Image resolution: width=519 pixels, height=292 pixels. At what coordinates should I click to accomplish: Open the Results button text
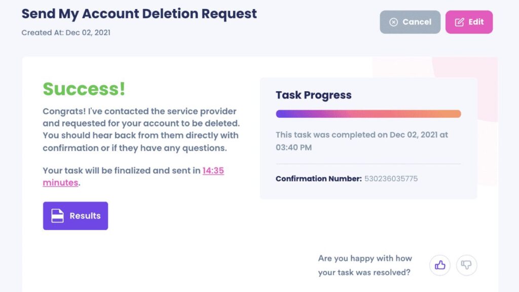(85, 216)
